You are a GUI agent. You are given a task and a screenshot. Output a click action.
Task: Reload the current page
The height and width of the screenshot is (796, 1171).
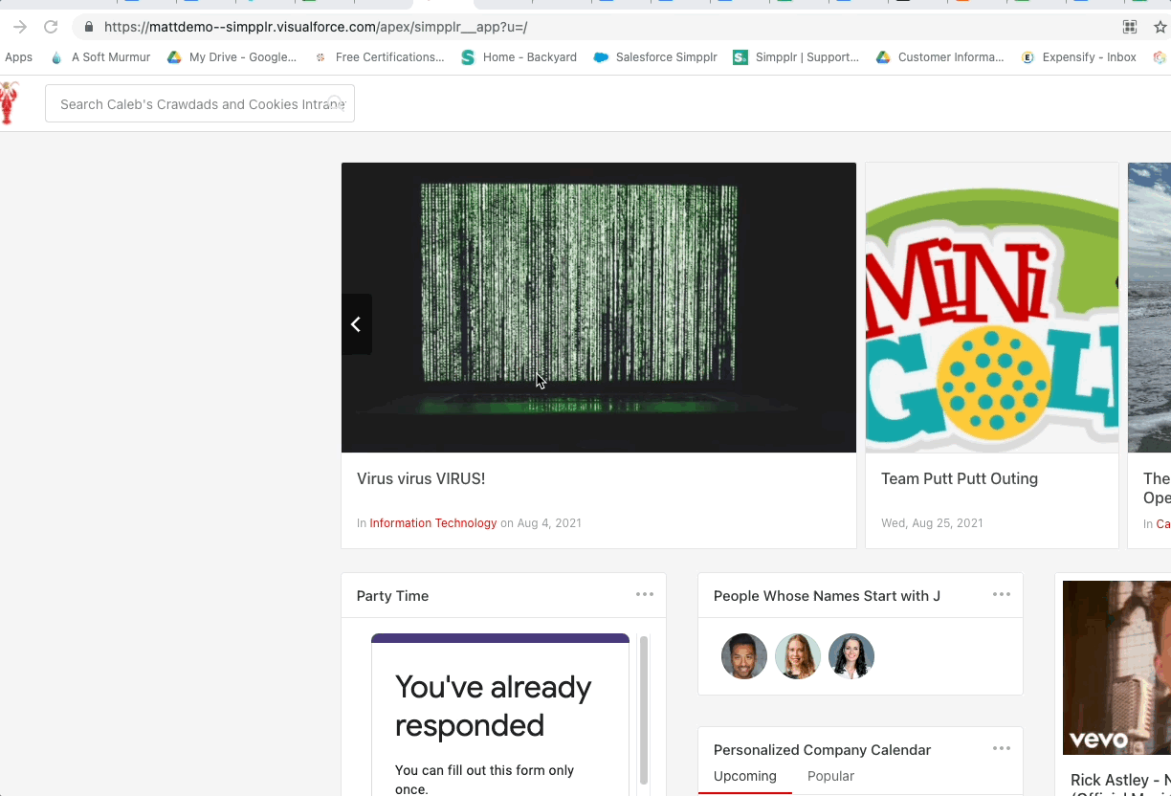[x=51, y=27]
